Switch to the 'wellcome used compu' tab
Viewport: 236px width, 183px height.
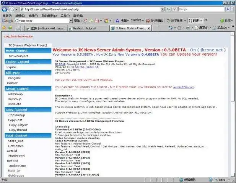[46, 28]
